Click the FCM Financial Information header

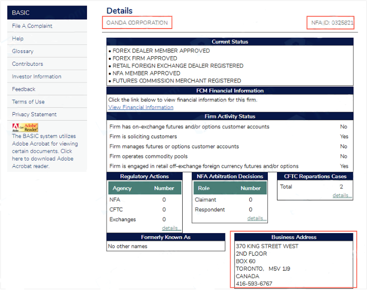click(x=230, y=91)
